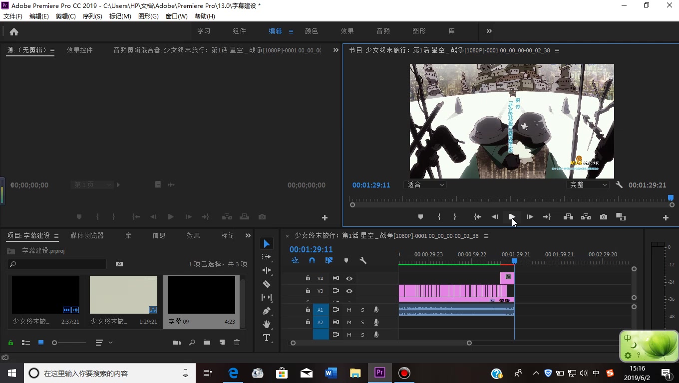Select the Hand tool
This screenshot has height=383, width=679.
click(267, 324)
